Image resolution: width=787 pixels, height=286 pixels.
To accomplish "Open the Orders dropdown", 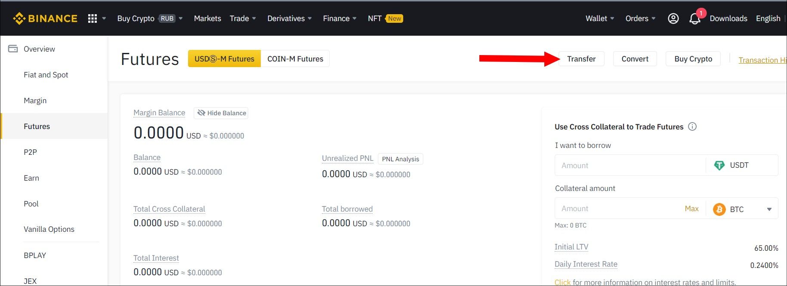I will (x=640, y=18).
